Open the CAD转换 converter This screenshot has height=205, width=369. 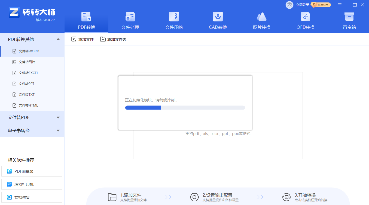click(218, 20)
